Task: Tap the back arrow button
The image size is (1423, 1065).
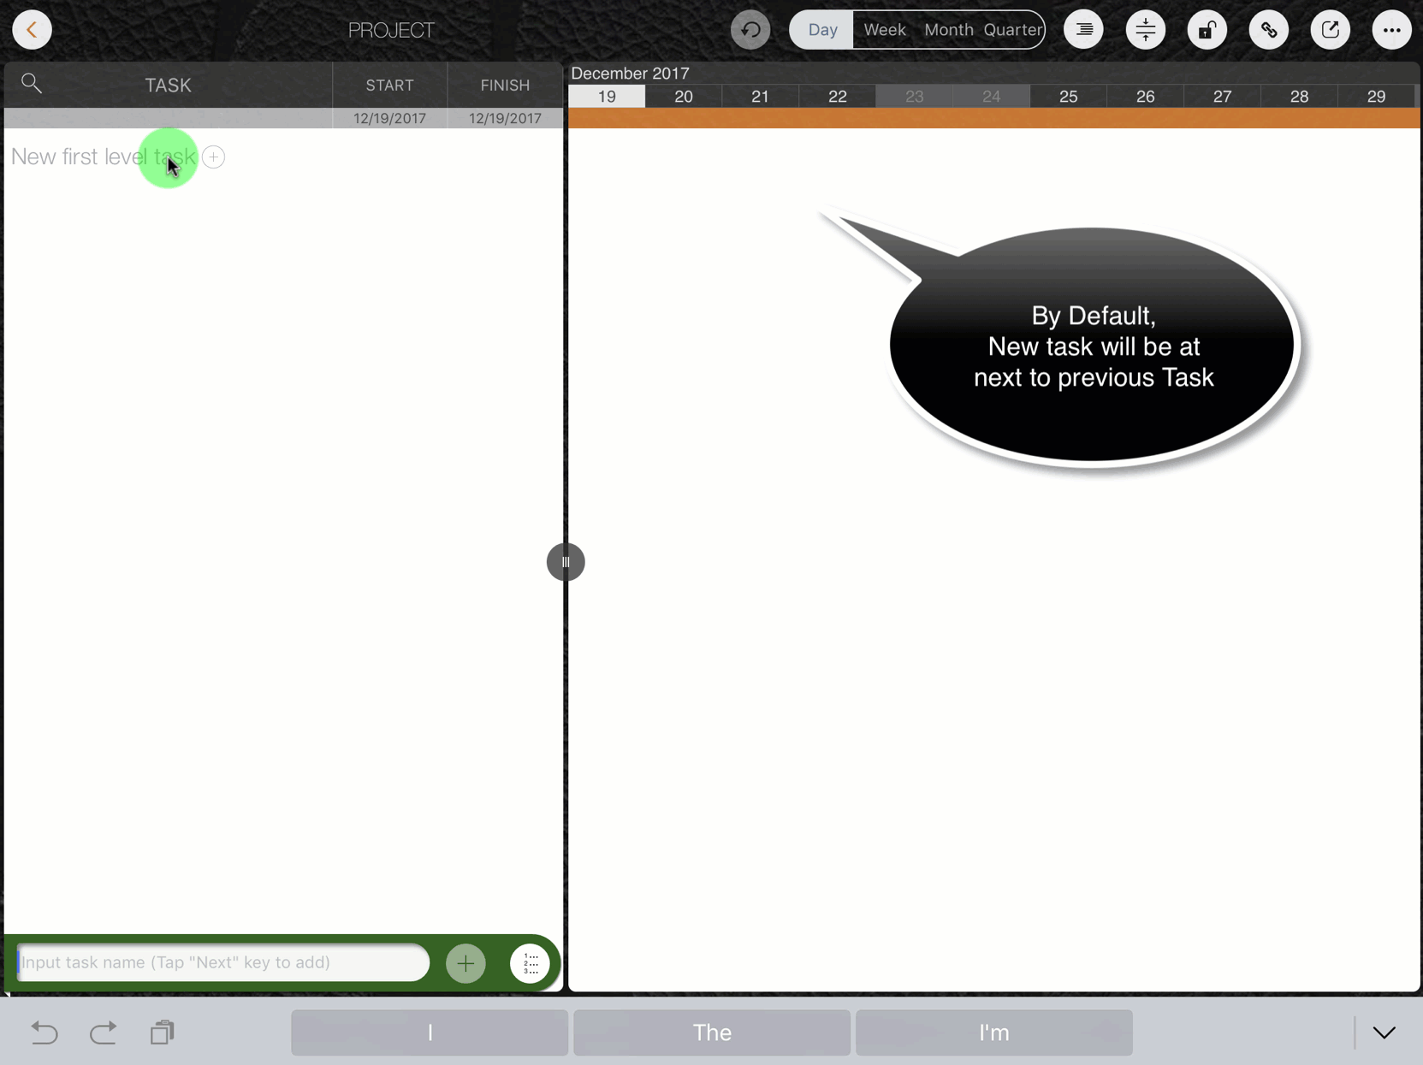Action: [32, 30]
